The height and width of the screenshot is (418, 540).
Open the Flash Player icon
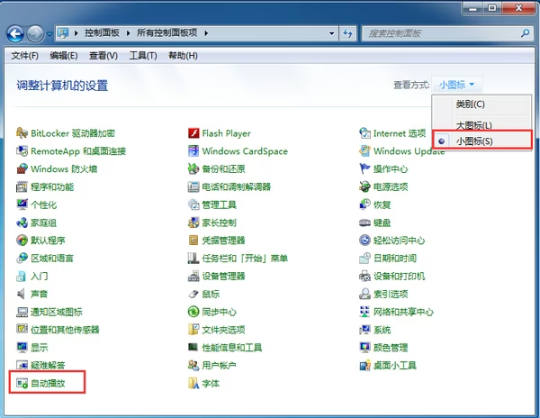click(x=193, y=133)
